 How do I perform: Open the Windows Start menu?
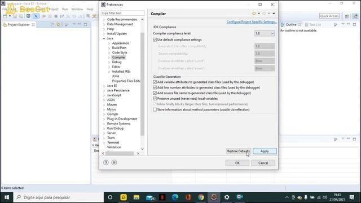click(x=7, y=197)
